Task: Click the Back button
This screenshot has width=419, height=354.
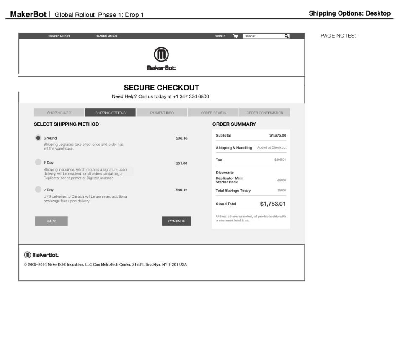Action: pyautogui.click(x=51, y=221)
